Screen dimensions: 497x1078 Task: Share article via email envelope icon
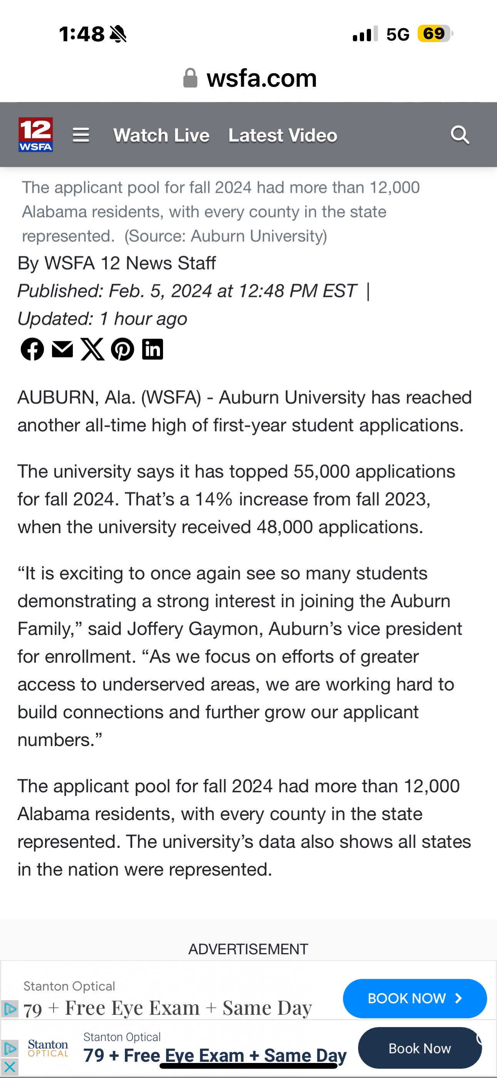[62, 349]
